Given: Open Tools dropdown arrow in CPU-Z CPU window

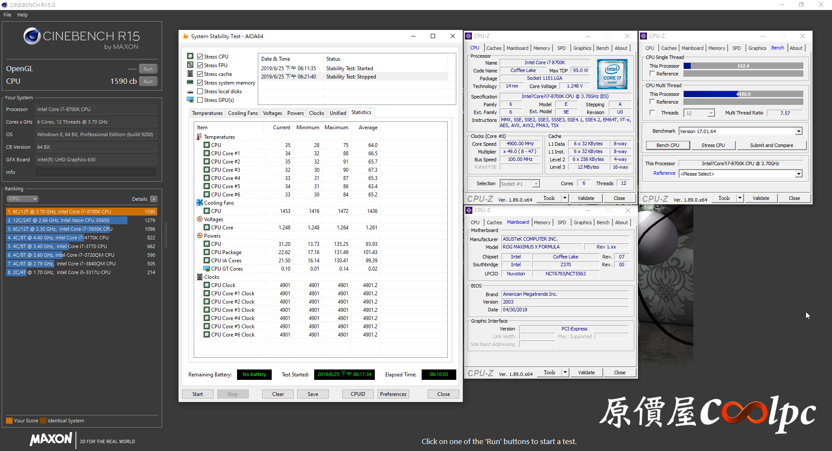Looking at the screenshot, I should point(565,198).
